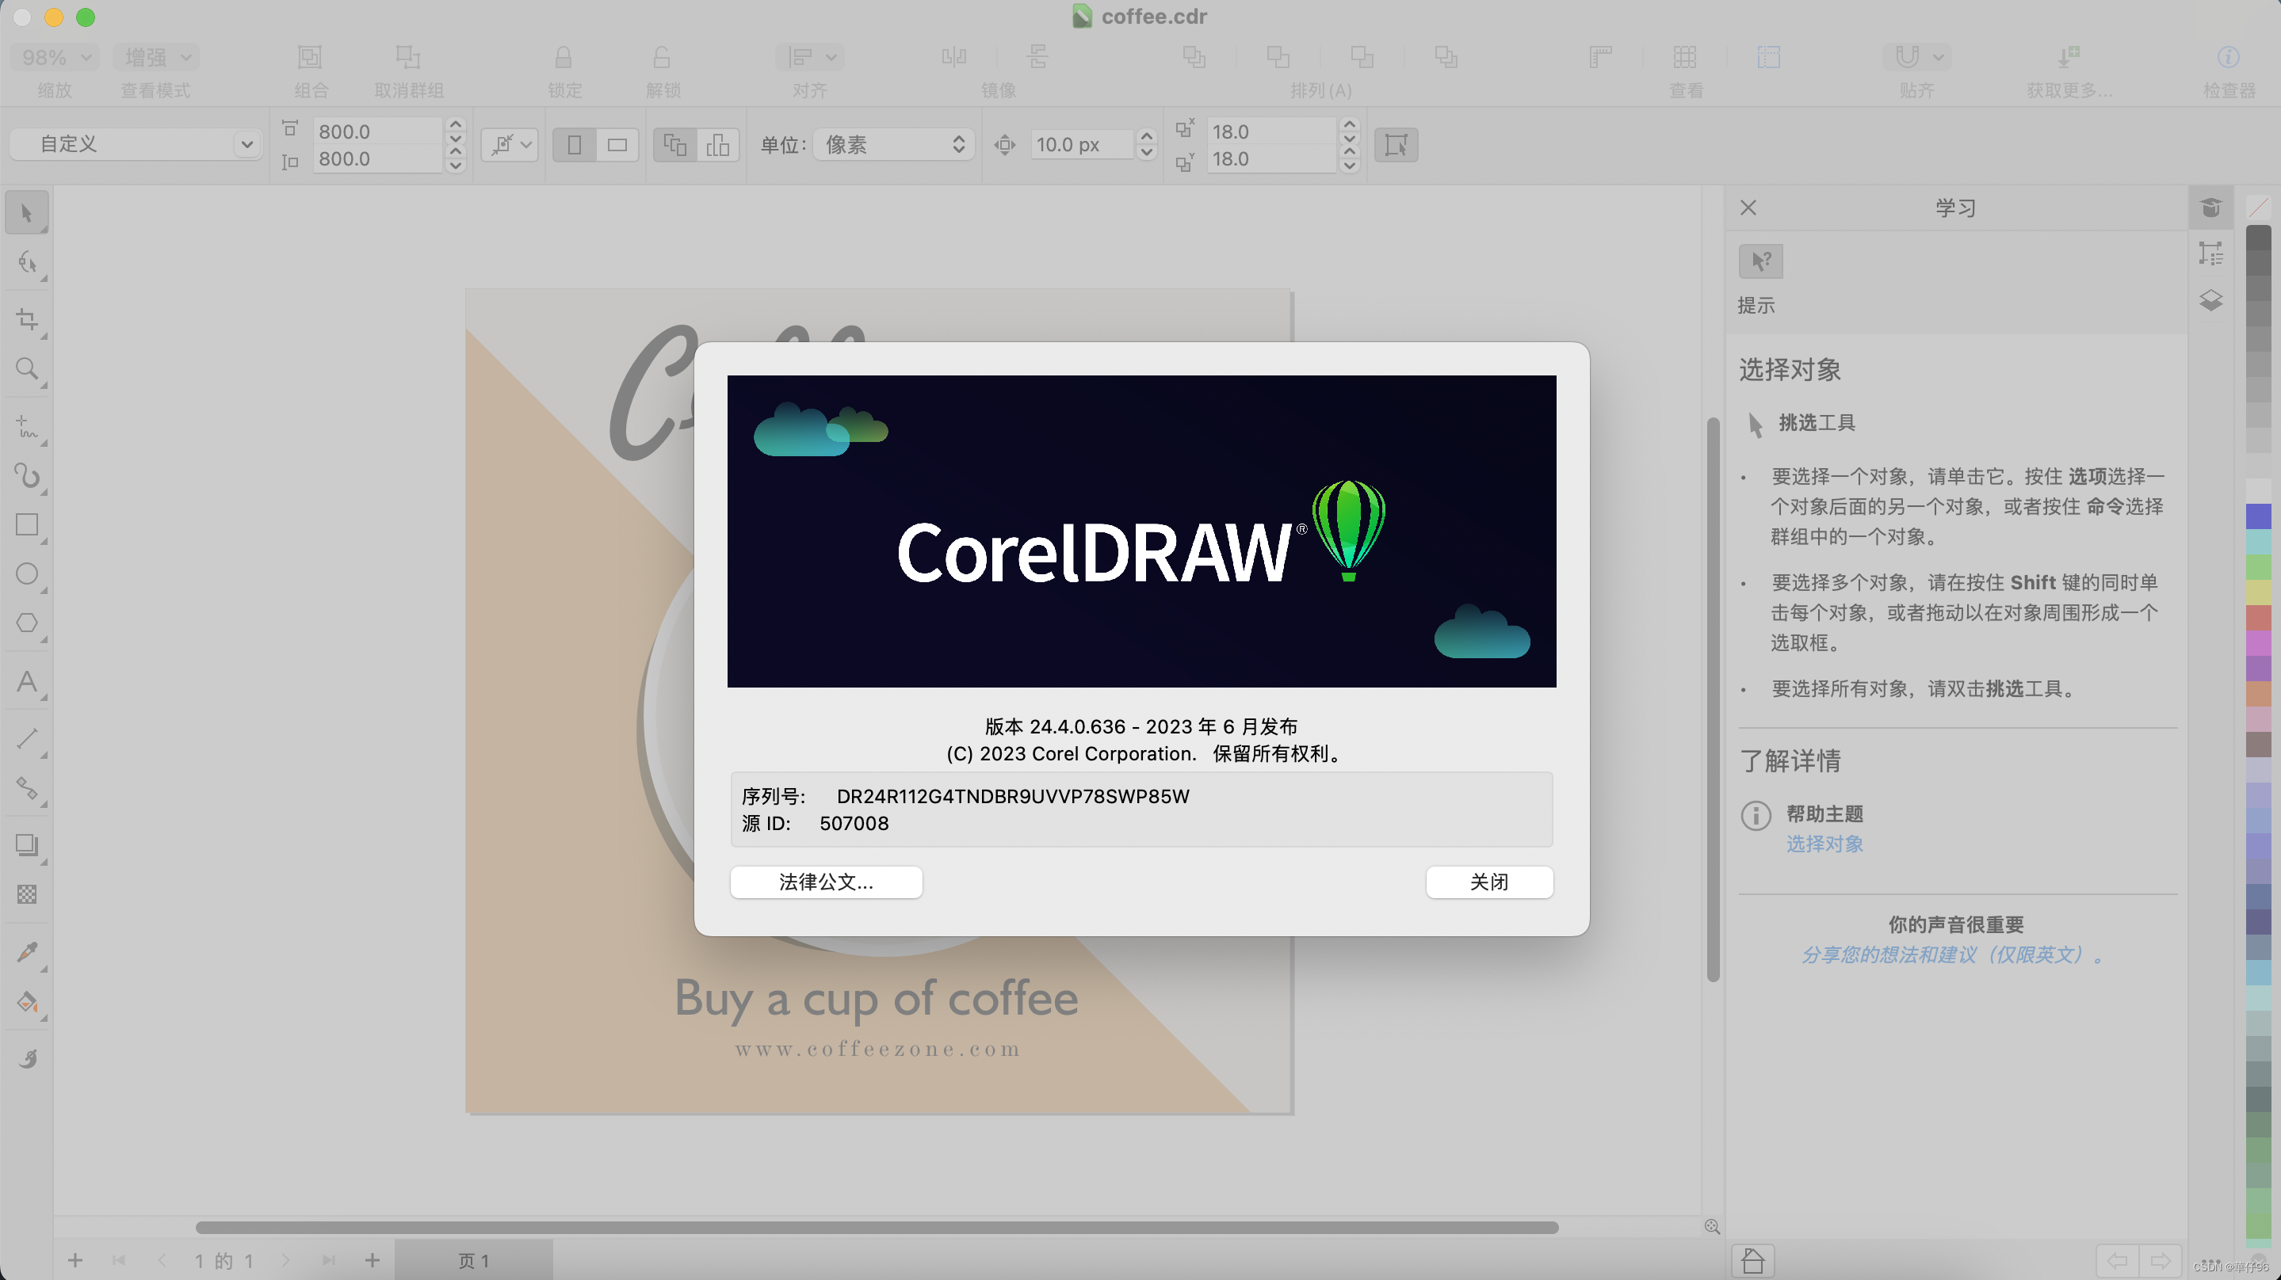Select the Rectangle tool
This screenshot has width=2281, height=1280.
(x=27, y=525)
